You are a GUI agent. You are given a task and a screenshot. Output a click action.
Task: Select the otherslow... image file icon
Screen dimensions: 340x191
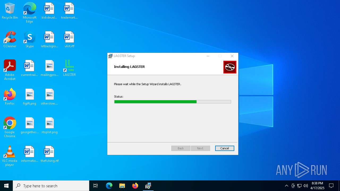click(49, 97)
